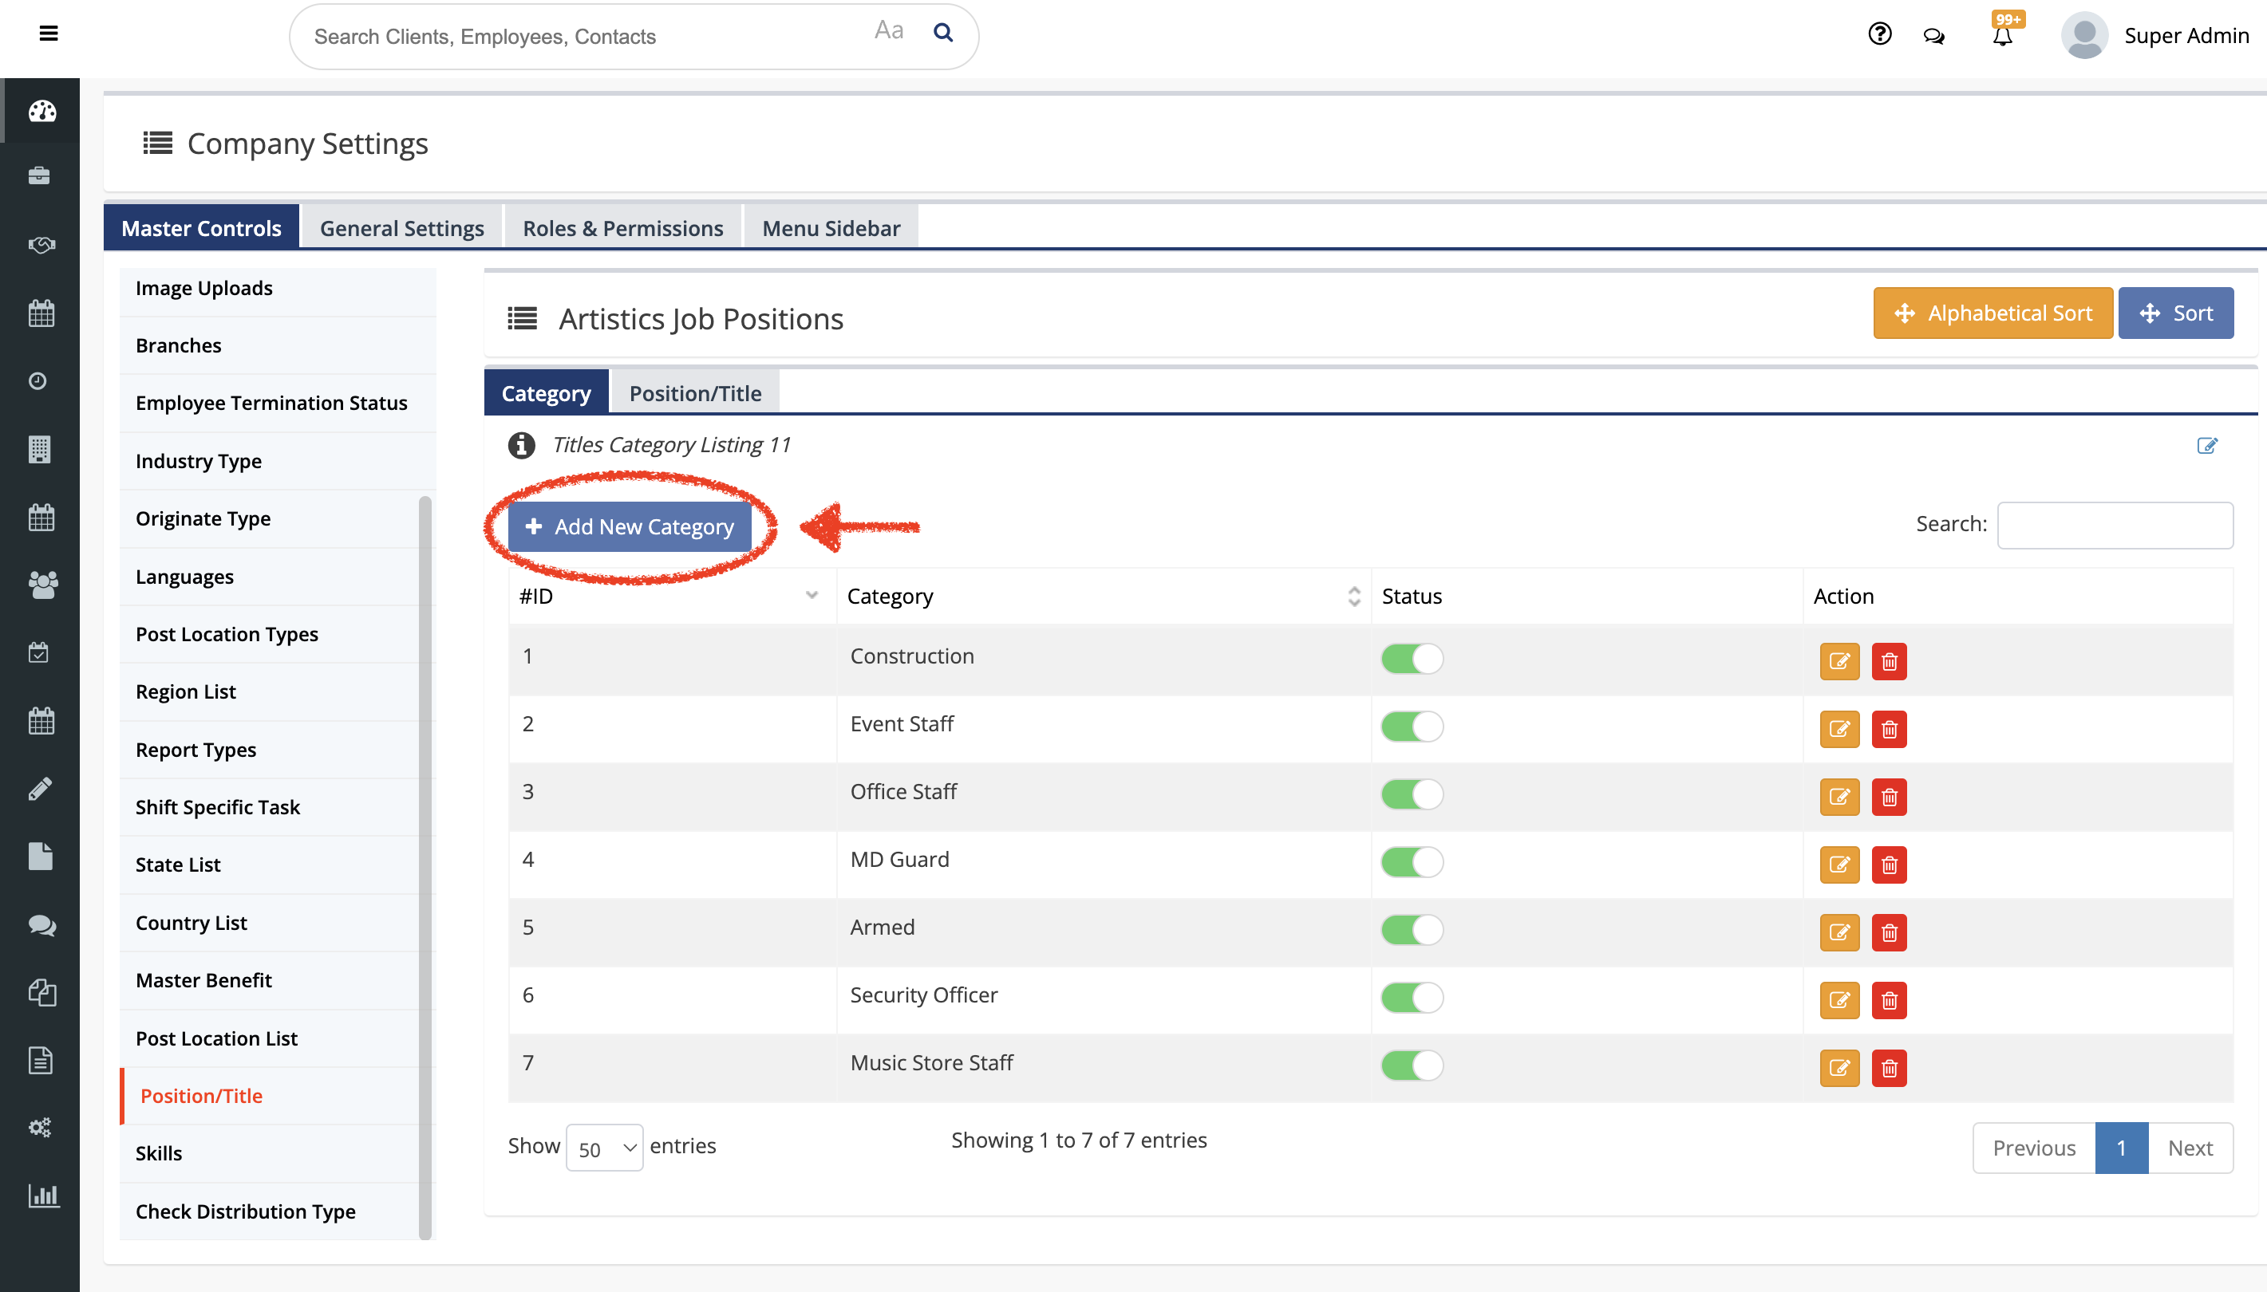Select the Category sub-tab
The height and width of the screenshot is (1292, 2267).
tap(546, 393)
